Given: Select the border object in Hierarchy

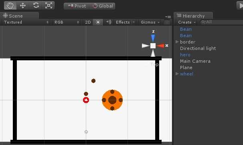Looking at the screenshot, I should click(188, 42).
